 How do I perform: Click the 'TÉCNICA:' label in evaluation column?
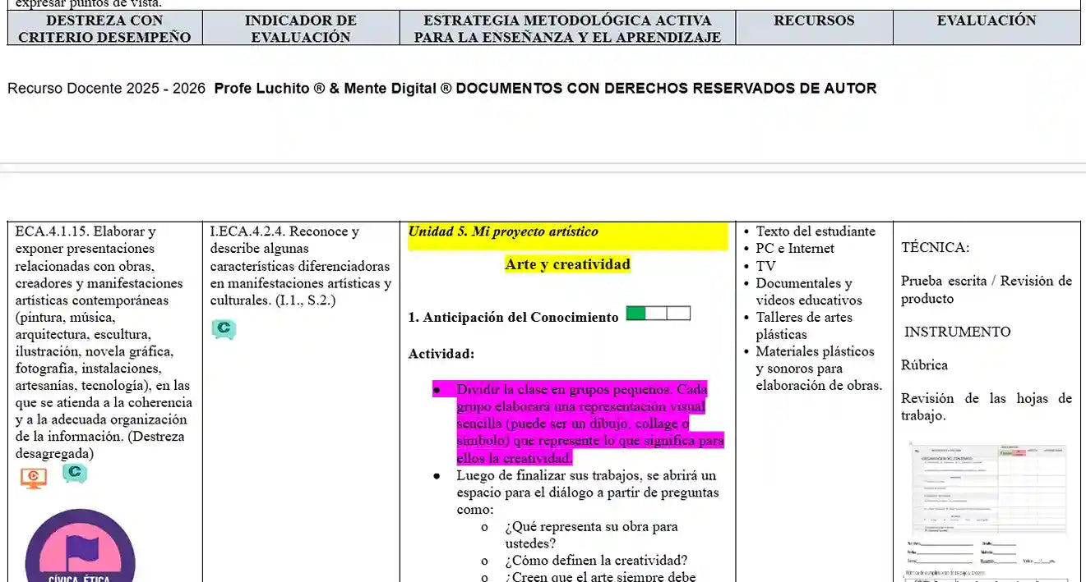[x=935, y=247]
